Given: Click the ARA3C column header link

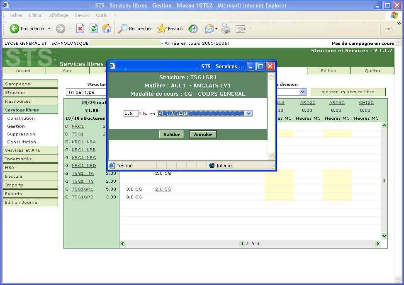Looking at the screenshot, I should click(x=337, y=103).
